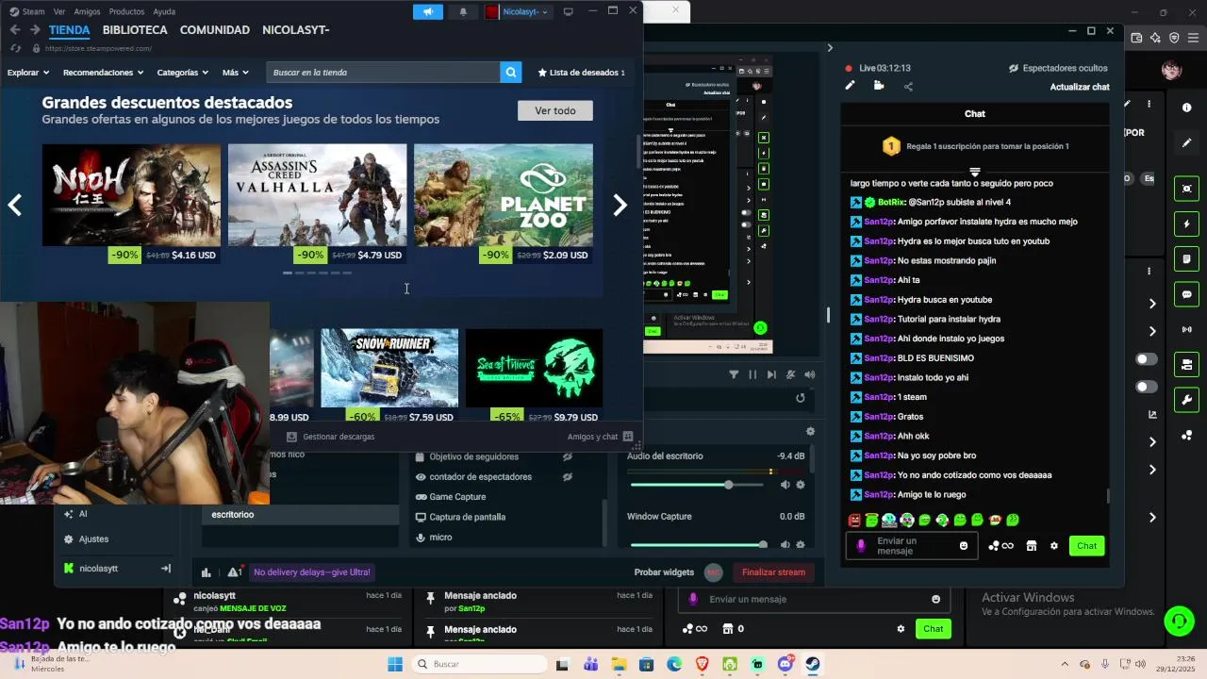Open Steam app in Windows taskbar
This screenshot has width=1207, height=679.
click(812, 664)
